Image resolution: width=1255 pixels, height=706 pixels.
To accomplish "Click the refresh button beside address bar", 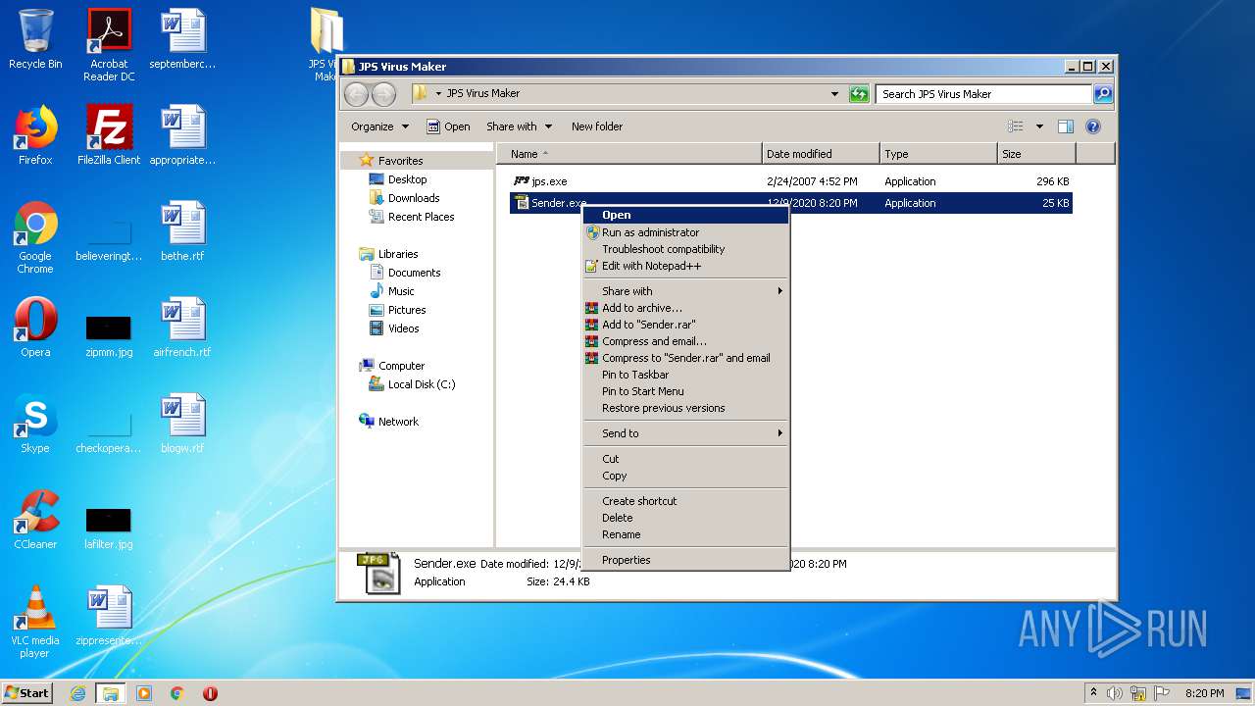I will pos(859,94).
